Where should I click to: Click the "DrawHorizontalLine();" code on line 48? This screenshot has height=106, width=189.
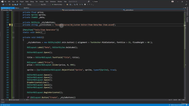(x=38, y=82)
